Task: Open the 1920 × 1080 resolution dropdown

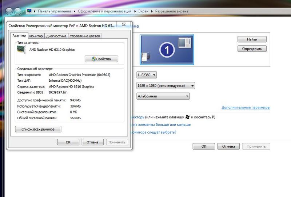Action: point(166,85)
